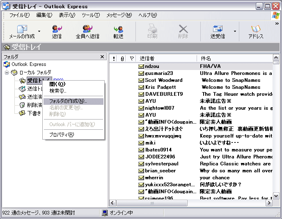The width and height of the screenshot is (282, 219).
Task: Select the message from brian_seeber
Action: (191, 171)
